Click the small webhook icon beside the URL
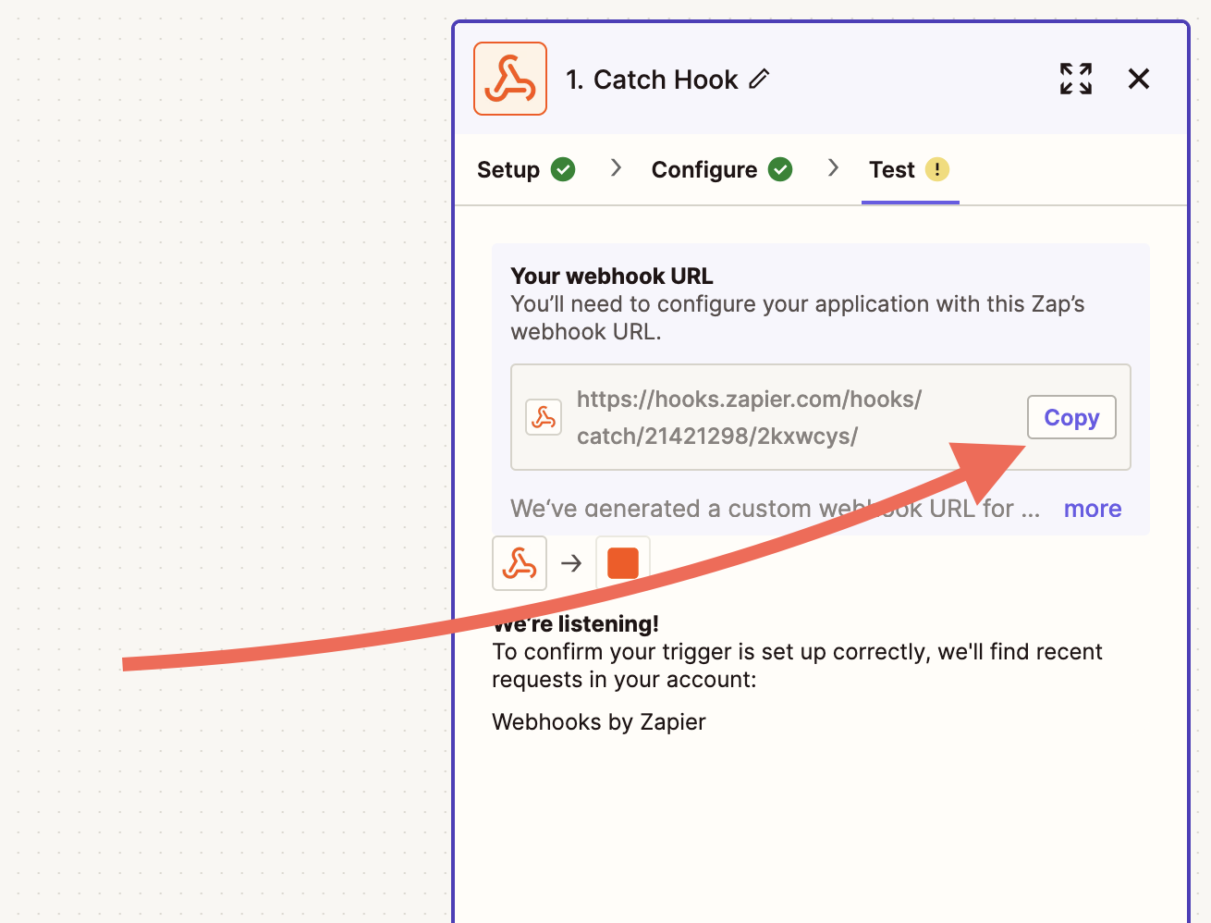The width and height of the screenshot is (1211, 923). tap(544, 417)
